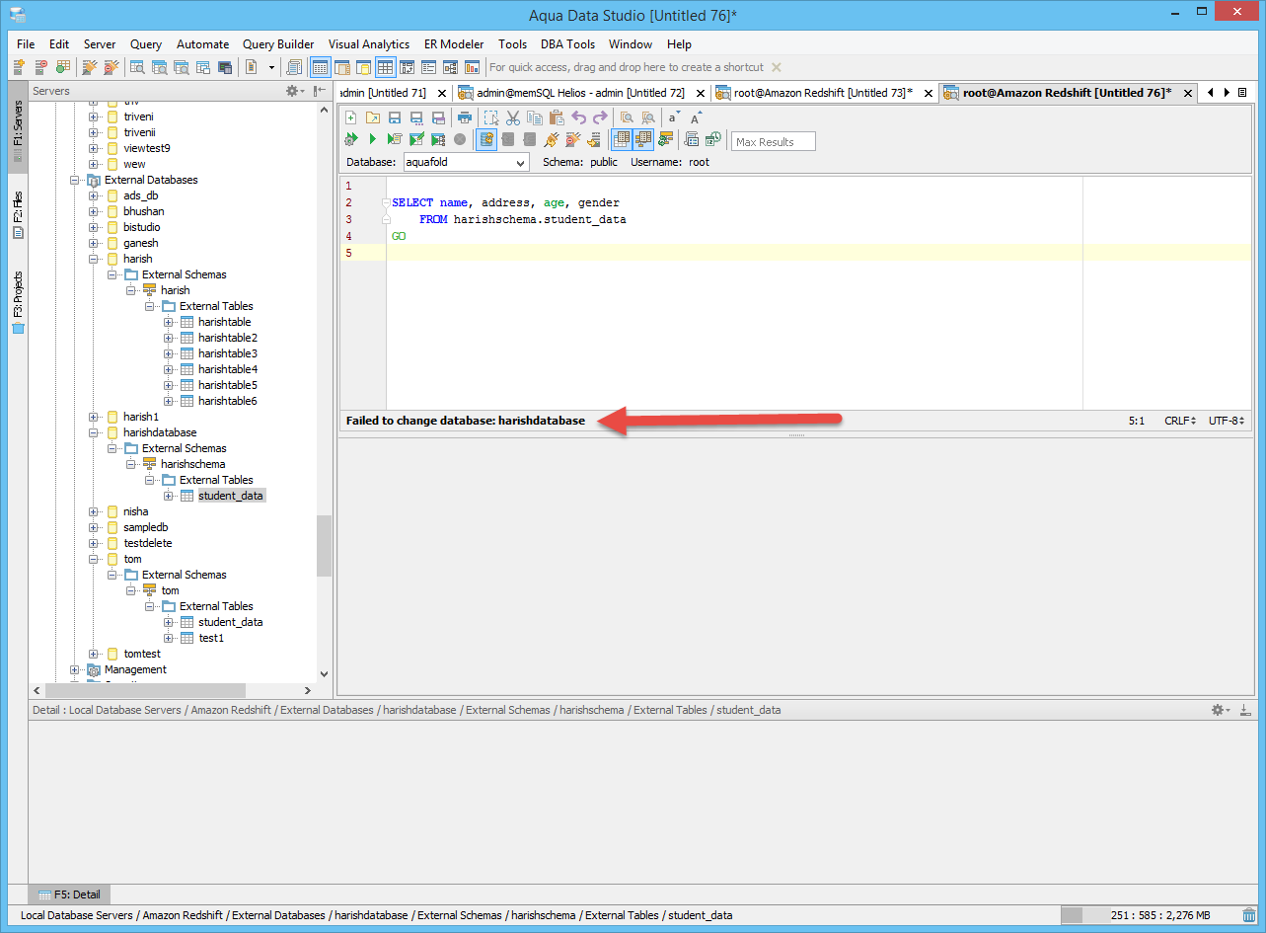Click the Register Server icon in main toolbar
The height and width of the screenshot is (933, 1266).
[x=19, y=67]
